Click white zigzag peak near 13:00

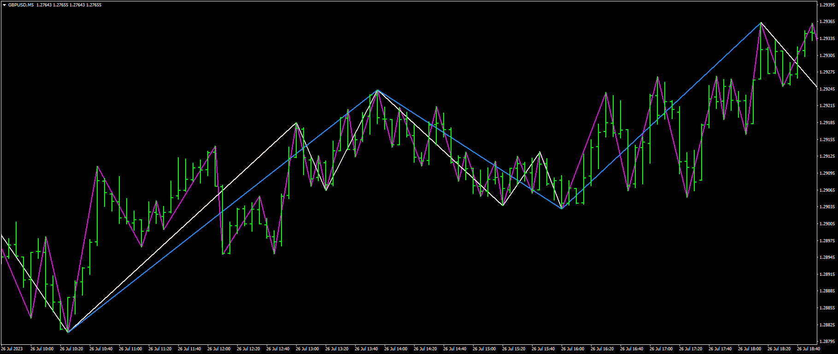[296, 123]
